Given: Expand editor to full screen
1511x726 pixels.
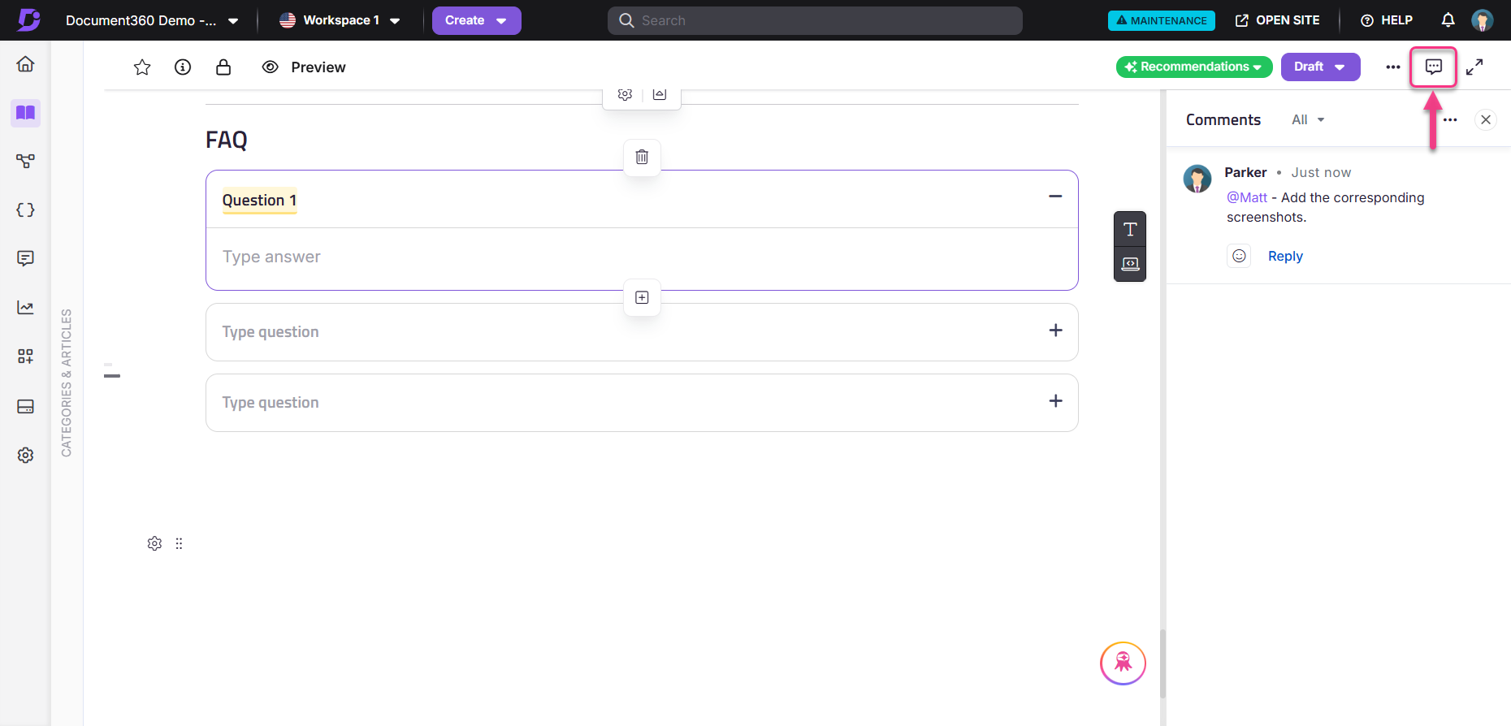Looking at the screenshot, I should click(x=1474, y=67).
